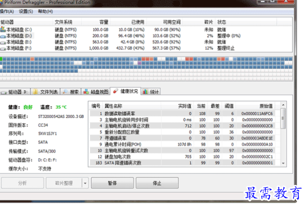Click the ST32000542AS device description
Screen dimensions: 306x209
tap(61, 116)
